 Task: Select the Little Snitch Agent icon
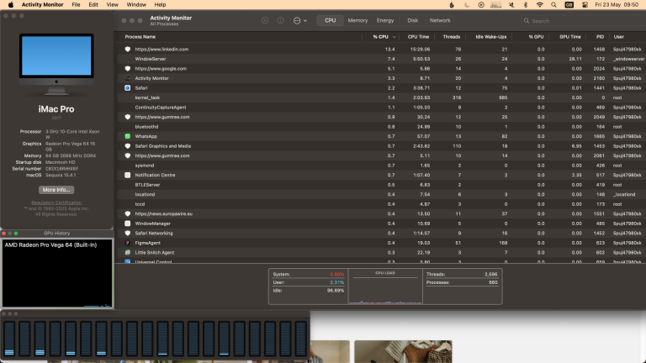[128, 252]
